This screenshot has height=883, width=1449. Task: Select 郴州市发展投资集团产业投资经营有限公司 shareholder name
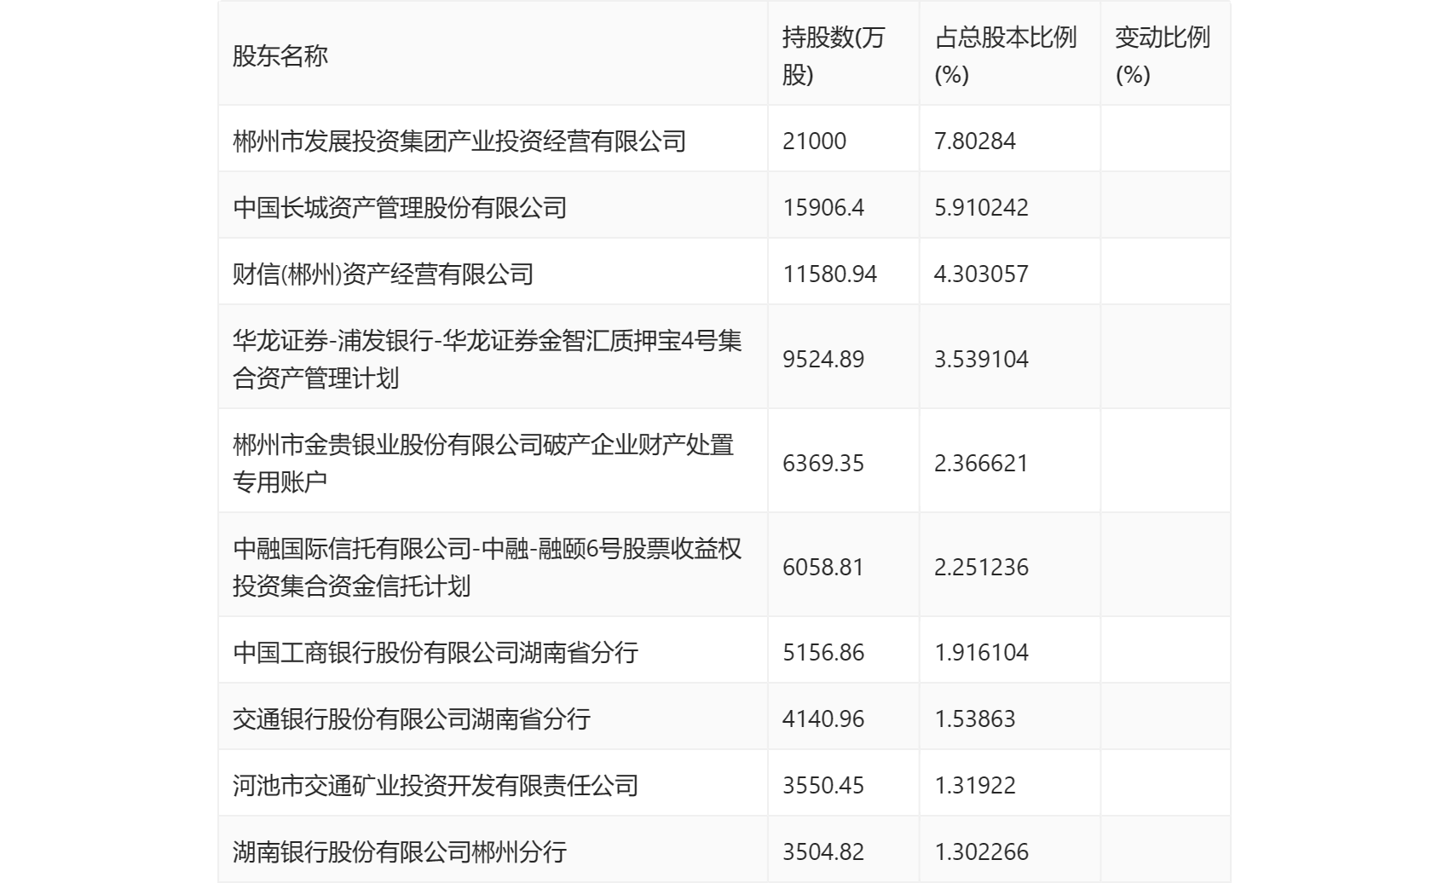pyautogui.click(x=459, y=141)
